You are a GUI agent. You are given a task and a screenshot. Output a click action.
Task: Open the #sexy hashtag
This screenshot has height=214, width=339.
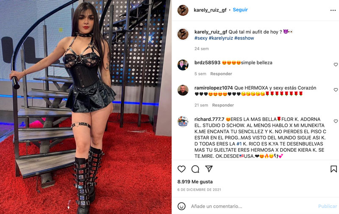click(x=201, y=38)
